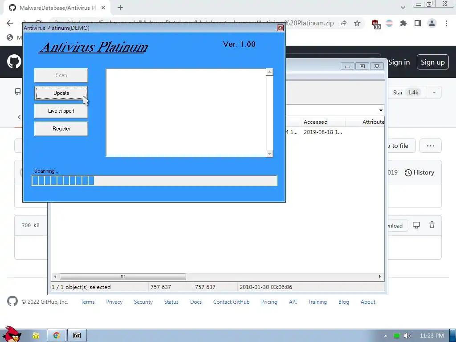Click the 2019-08-18 accessed date cell
This screenshot has width=456, height=342.
323,132
